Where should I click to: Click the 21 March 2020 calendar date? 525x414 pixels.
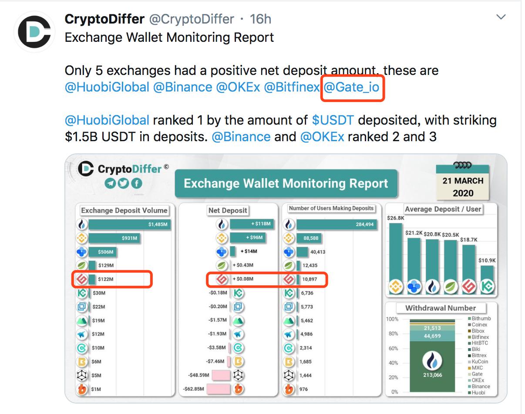[x=463, y=186]
